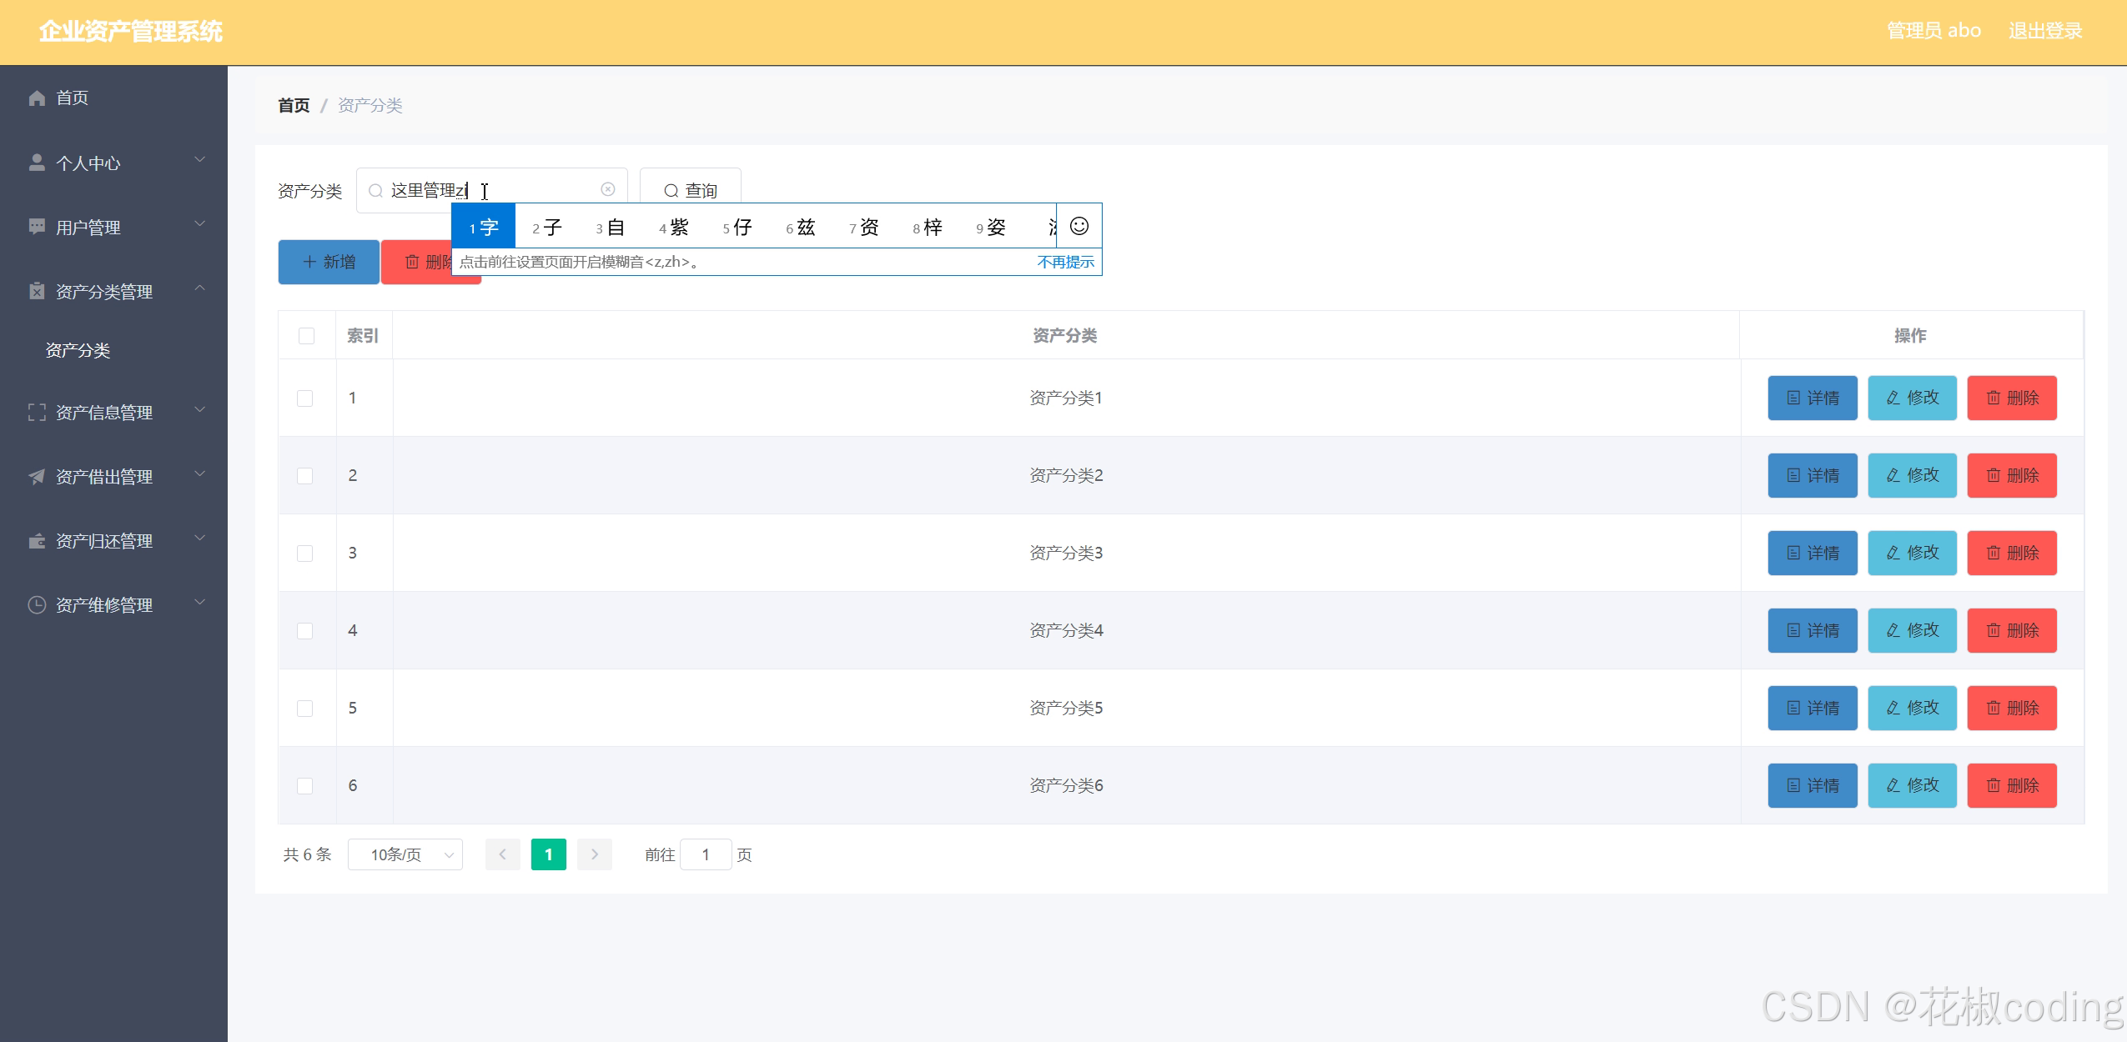Image resolution: width=2127 pixels, height=1042 pixels.
Task: Click the clock icon beside 资产维修管理
Action: [x=37, y=605]
